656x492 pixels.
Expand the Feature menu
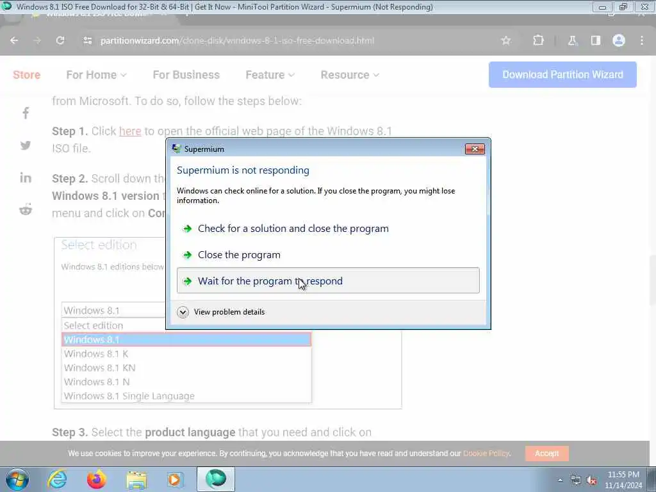click(x=270, y=75)
